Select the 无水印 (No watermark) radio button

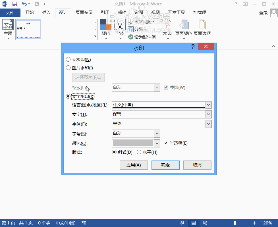[68, 59]
